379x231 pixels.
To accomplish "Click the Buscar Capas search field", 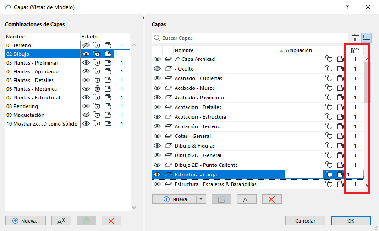I will tap(250, 38).
